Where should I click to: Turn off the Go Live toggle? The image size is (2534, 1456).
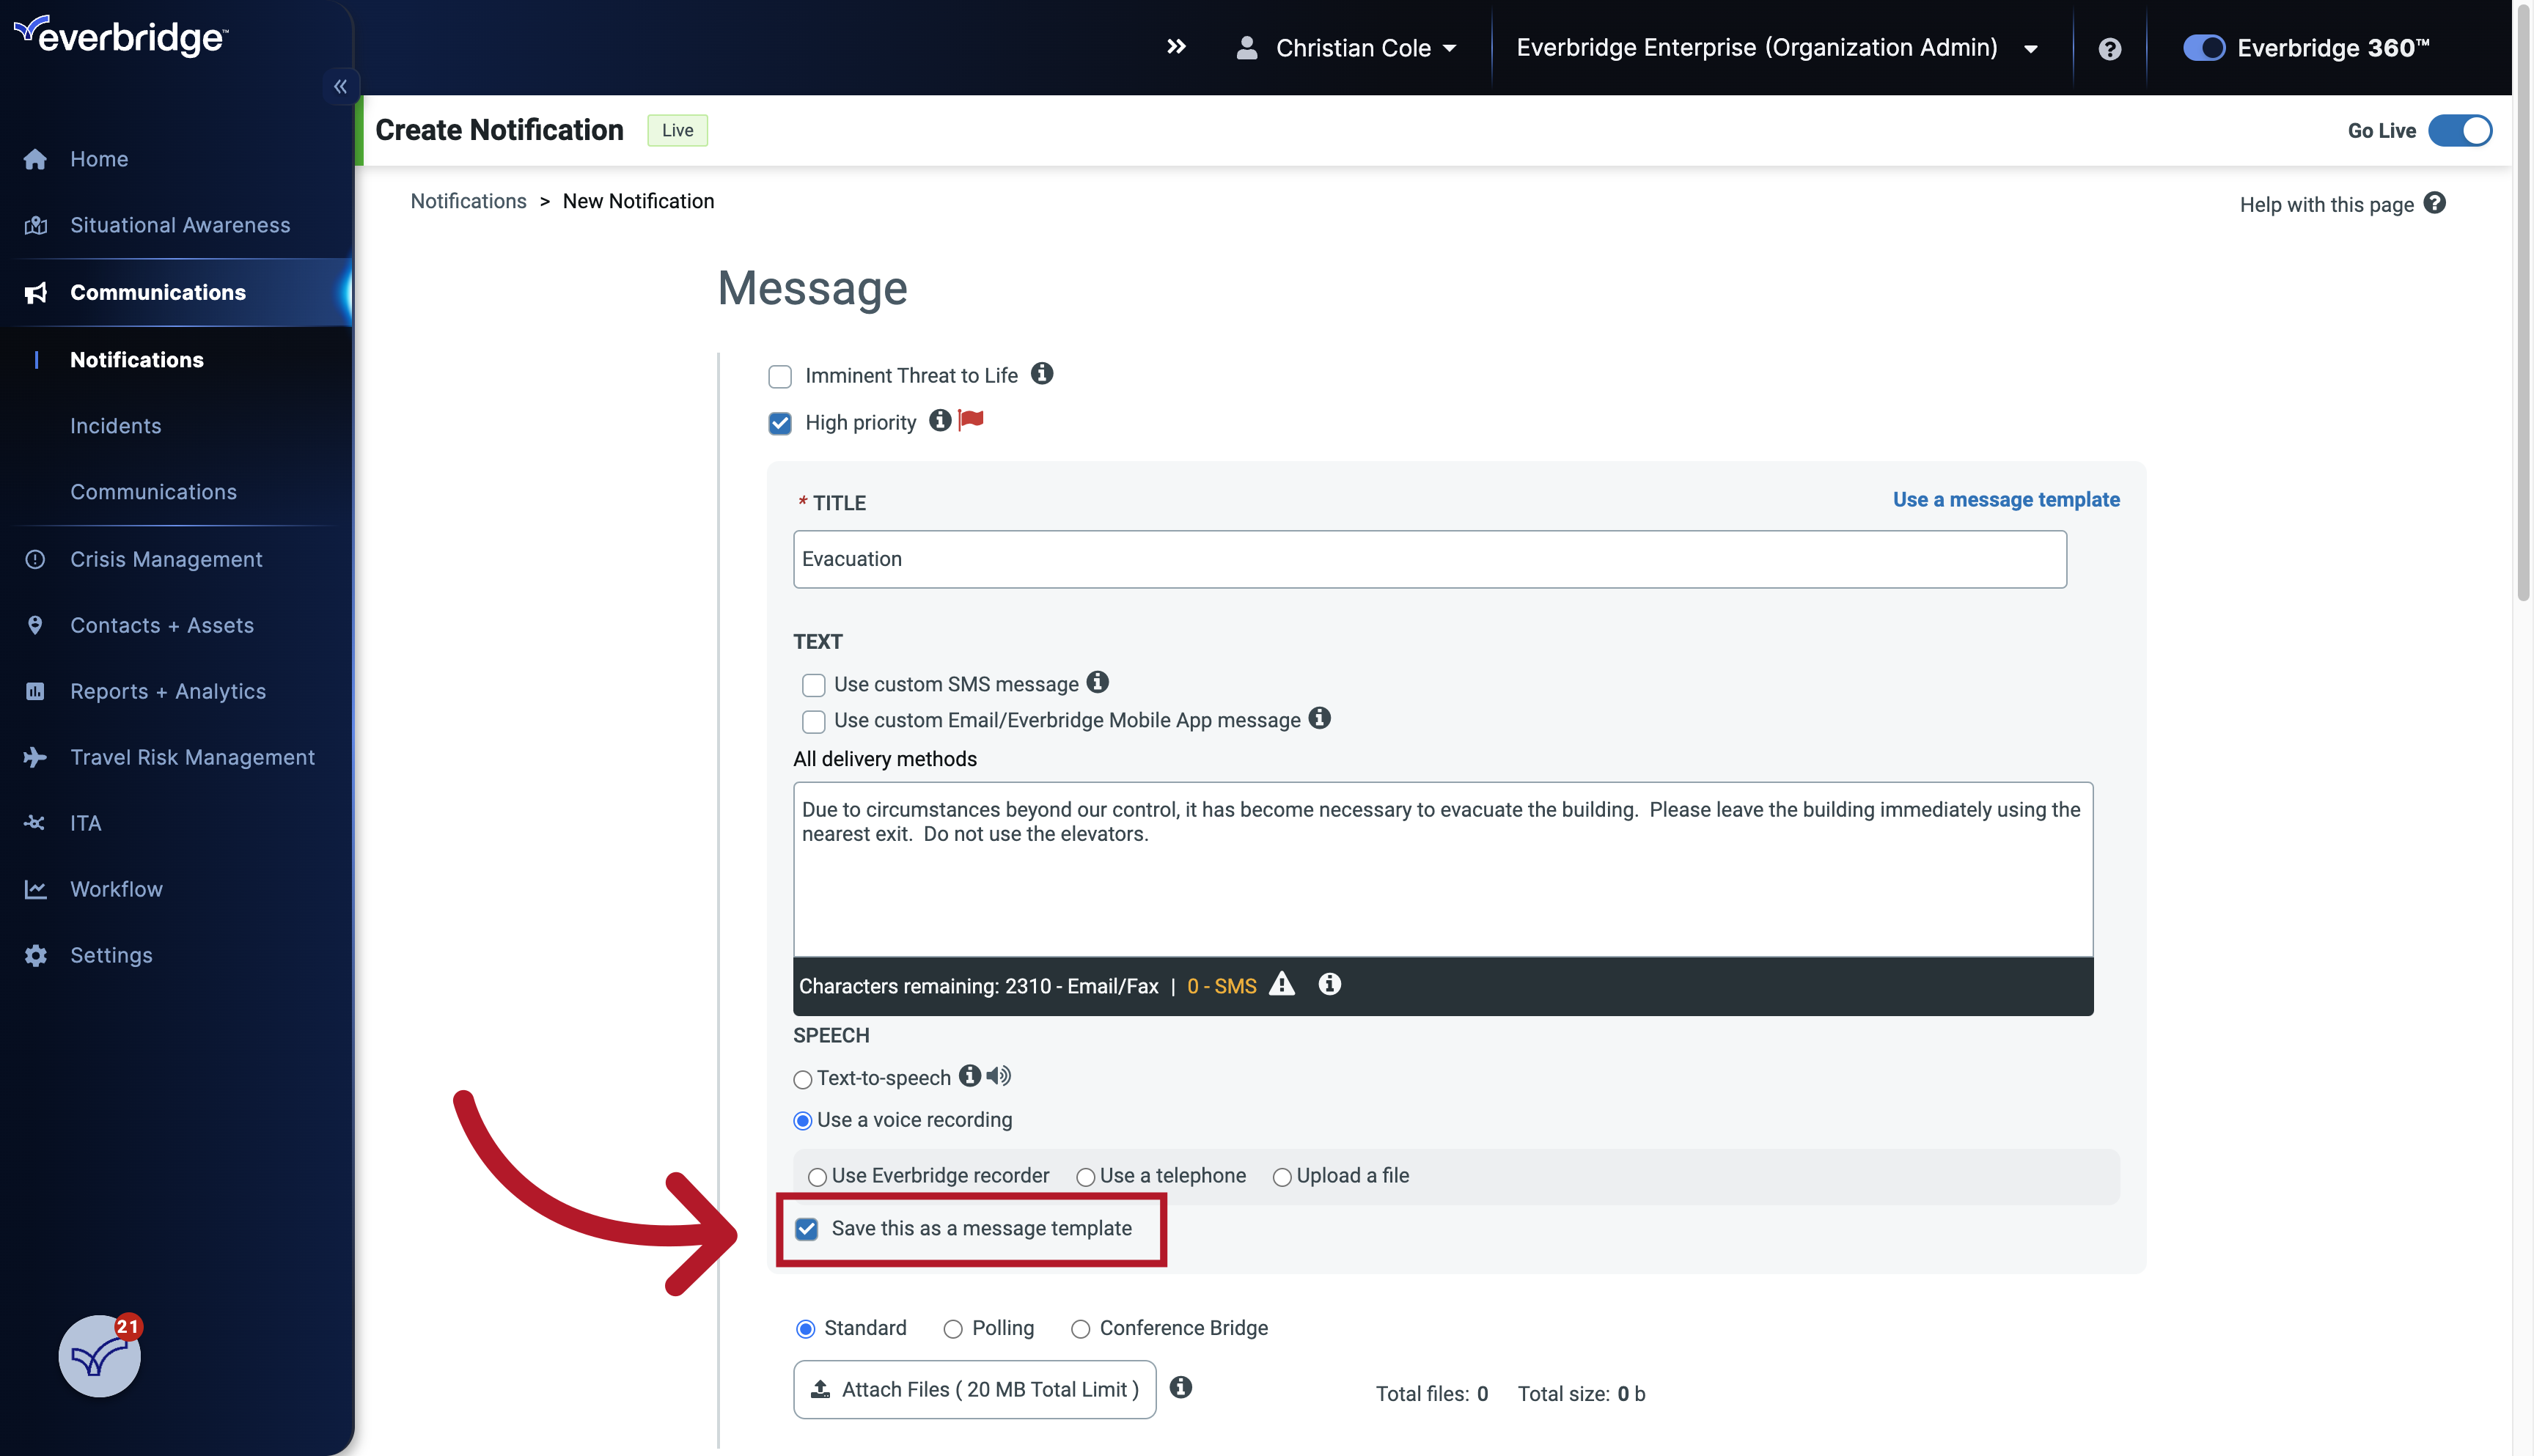(x=2461, y=130)
